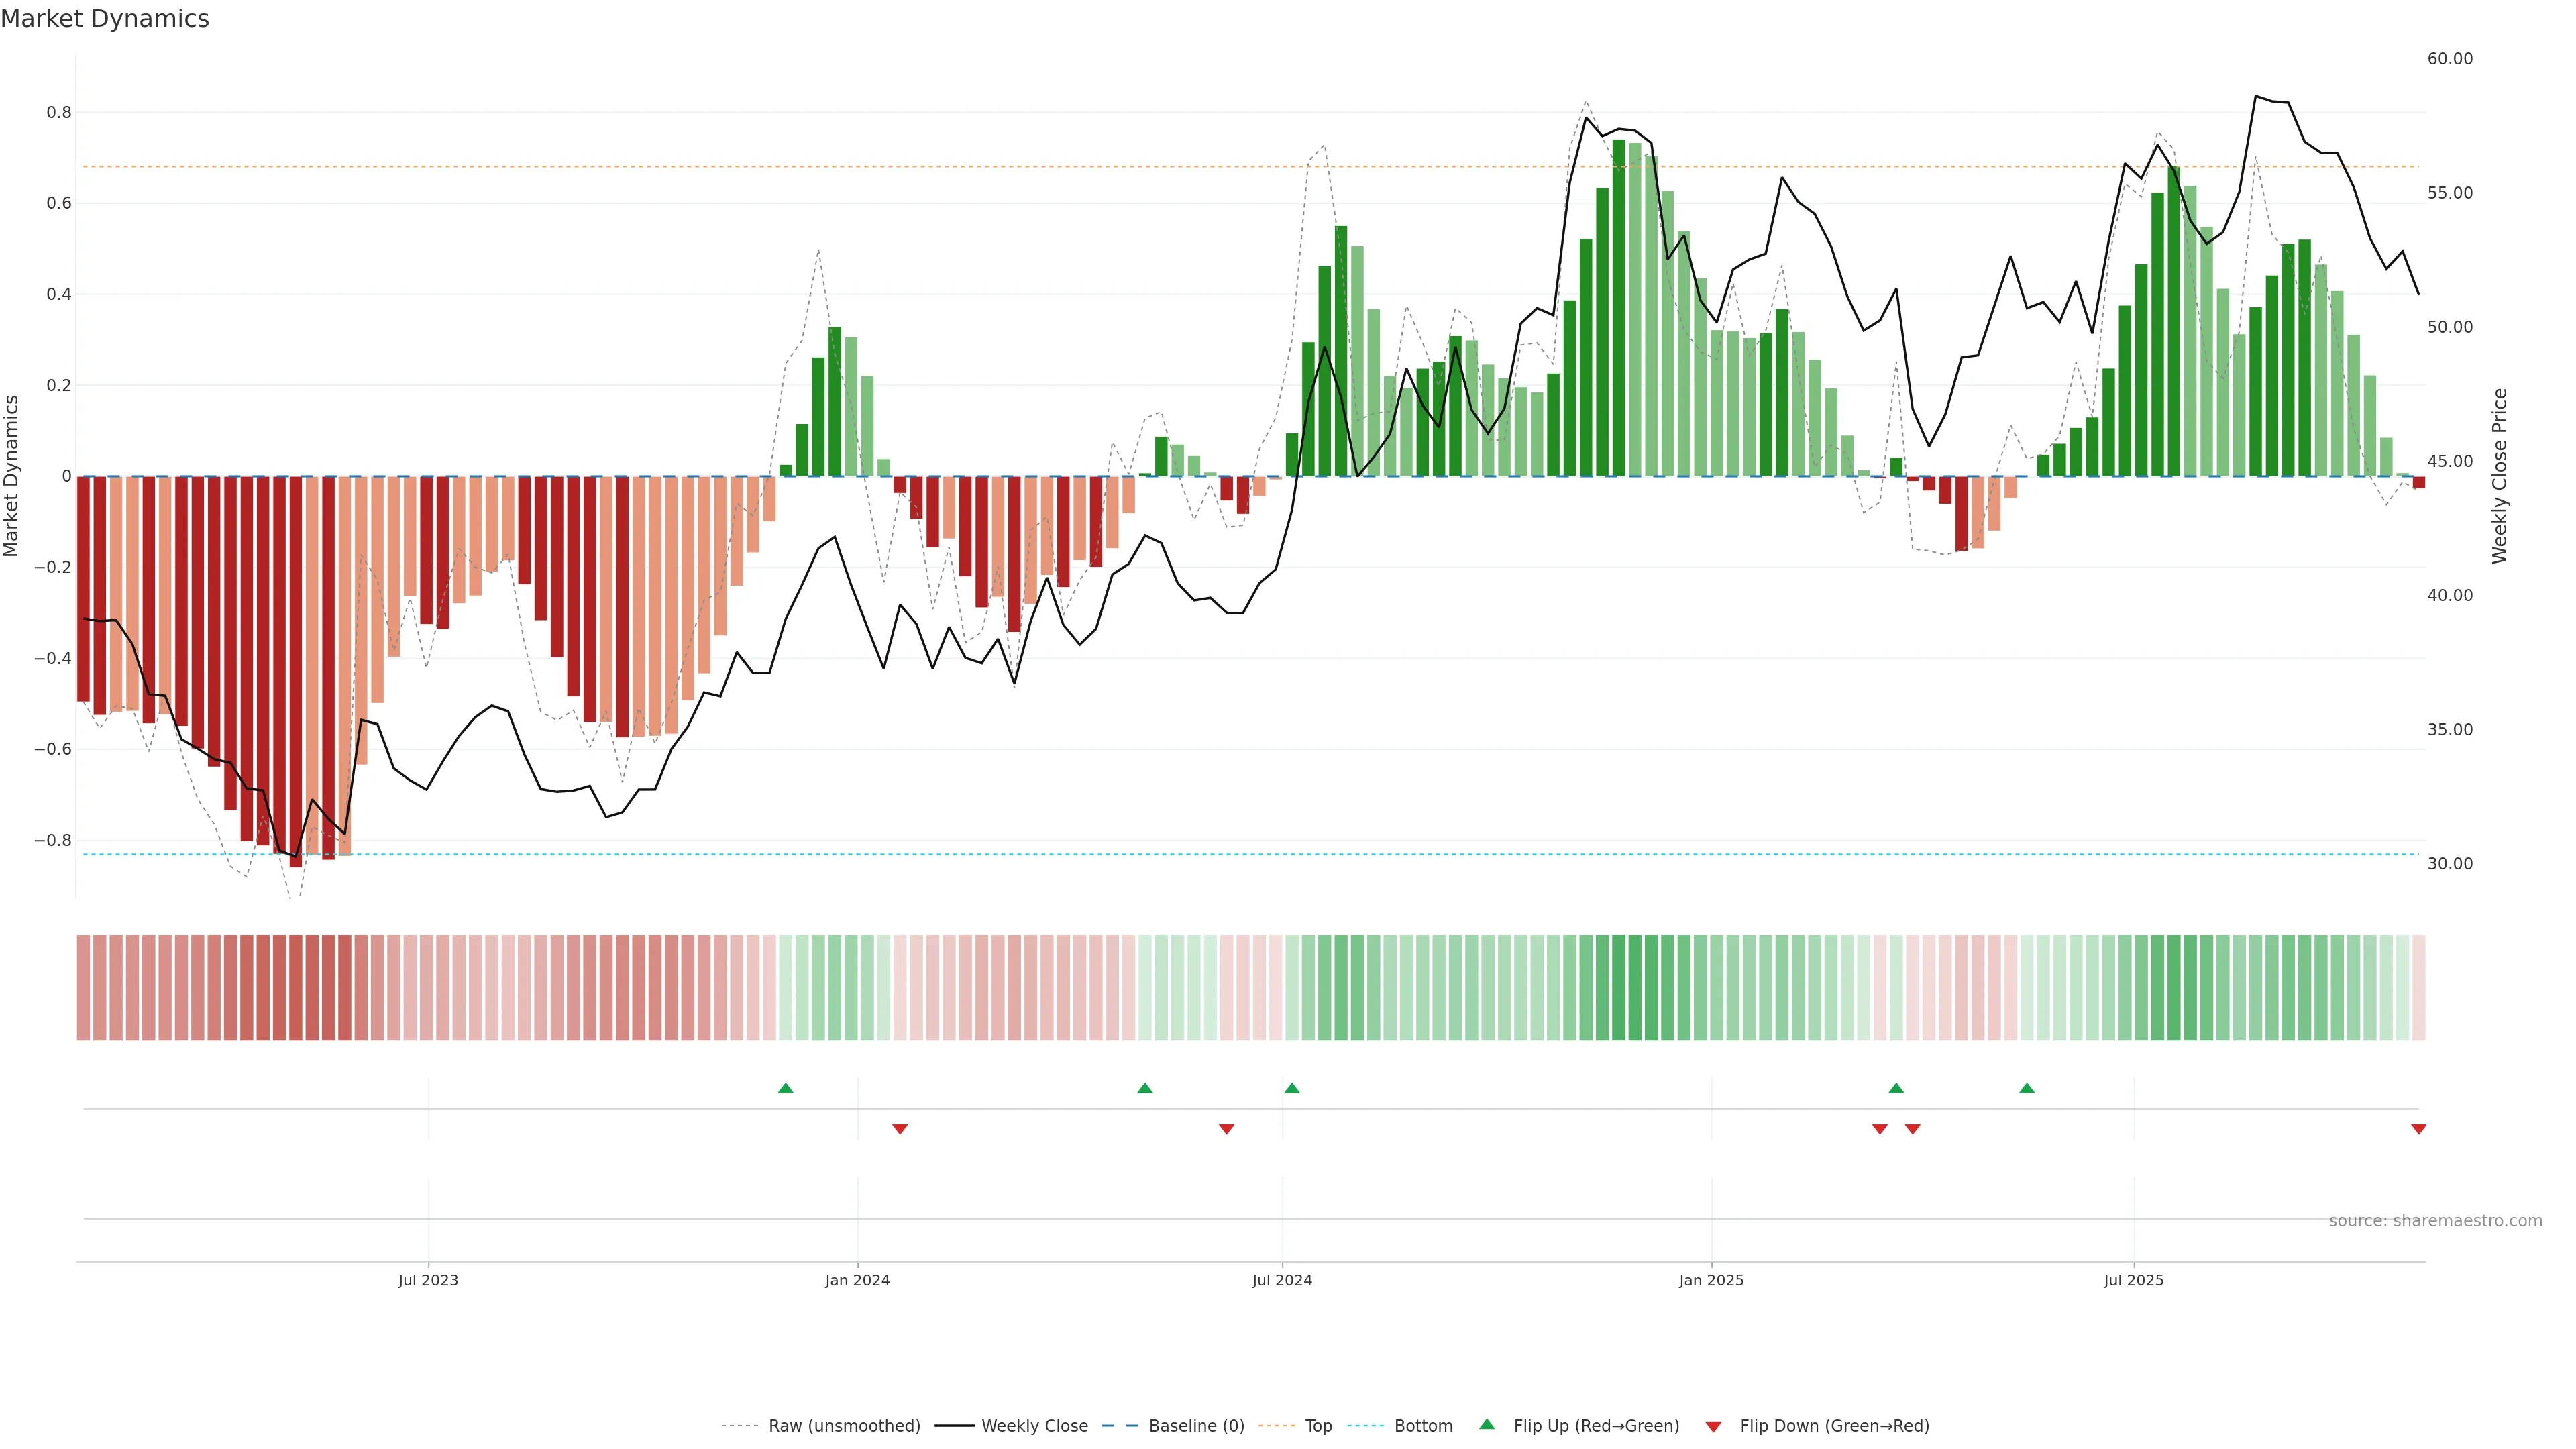2576x1449 pixels.
Task: Click the Flip Down red triangle legend icon
Action: click(1713, 1426)
